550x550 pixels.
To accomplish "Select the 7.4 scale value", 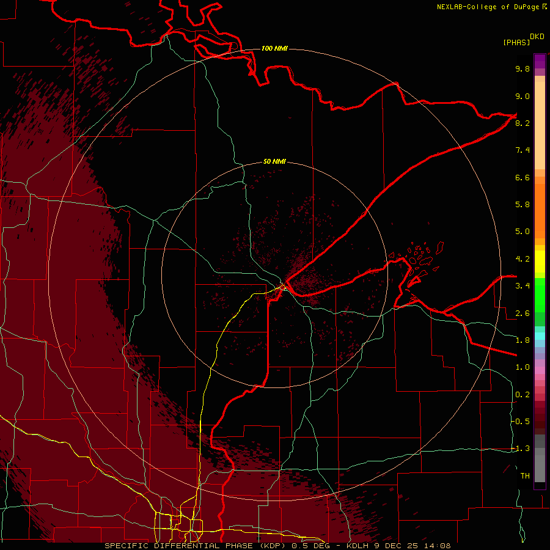I will point(522,150).
